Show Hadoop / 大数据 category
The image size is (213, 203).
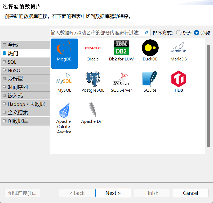point(26,104)
